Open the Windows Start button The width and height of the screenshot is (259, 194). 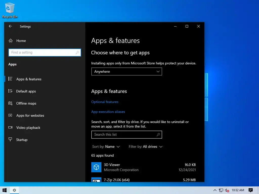5,190
